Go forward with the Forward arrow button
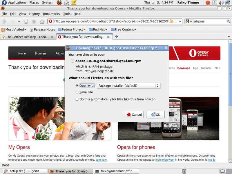The width and height of the screenshot is (232, 174). [12, 21]
